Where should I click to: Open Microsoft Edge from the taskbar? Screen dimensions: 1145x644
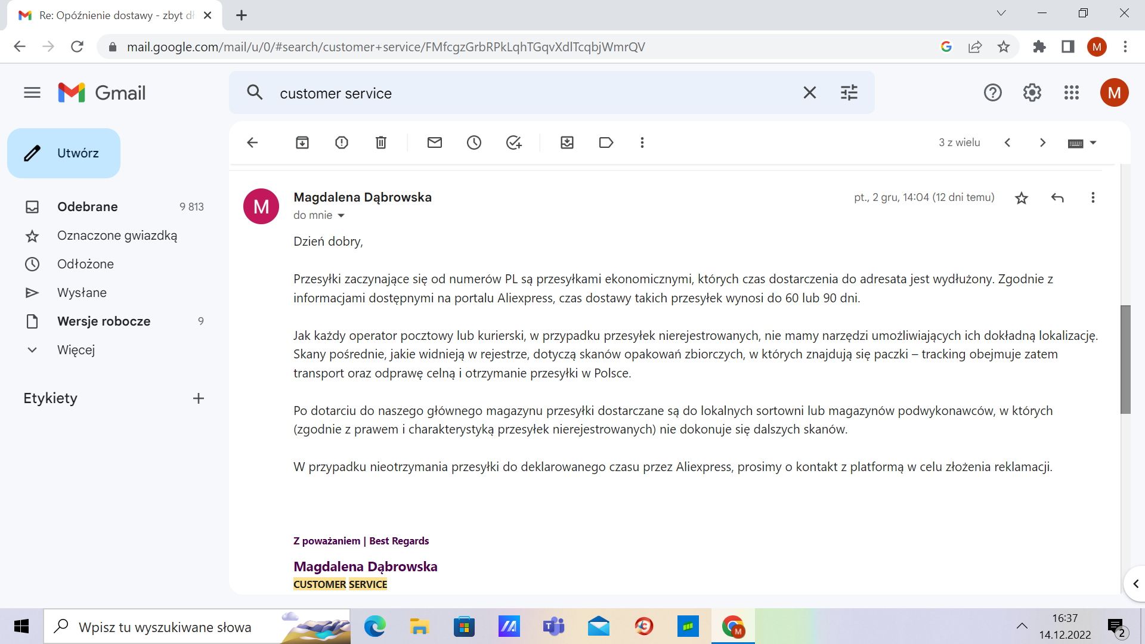tap(375, 627)
